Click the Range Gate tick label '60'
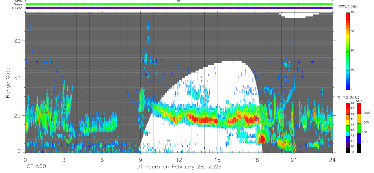This screenshot has height=173, width=374. (17, 41)
